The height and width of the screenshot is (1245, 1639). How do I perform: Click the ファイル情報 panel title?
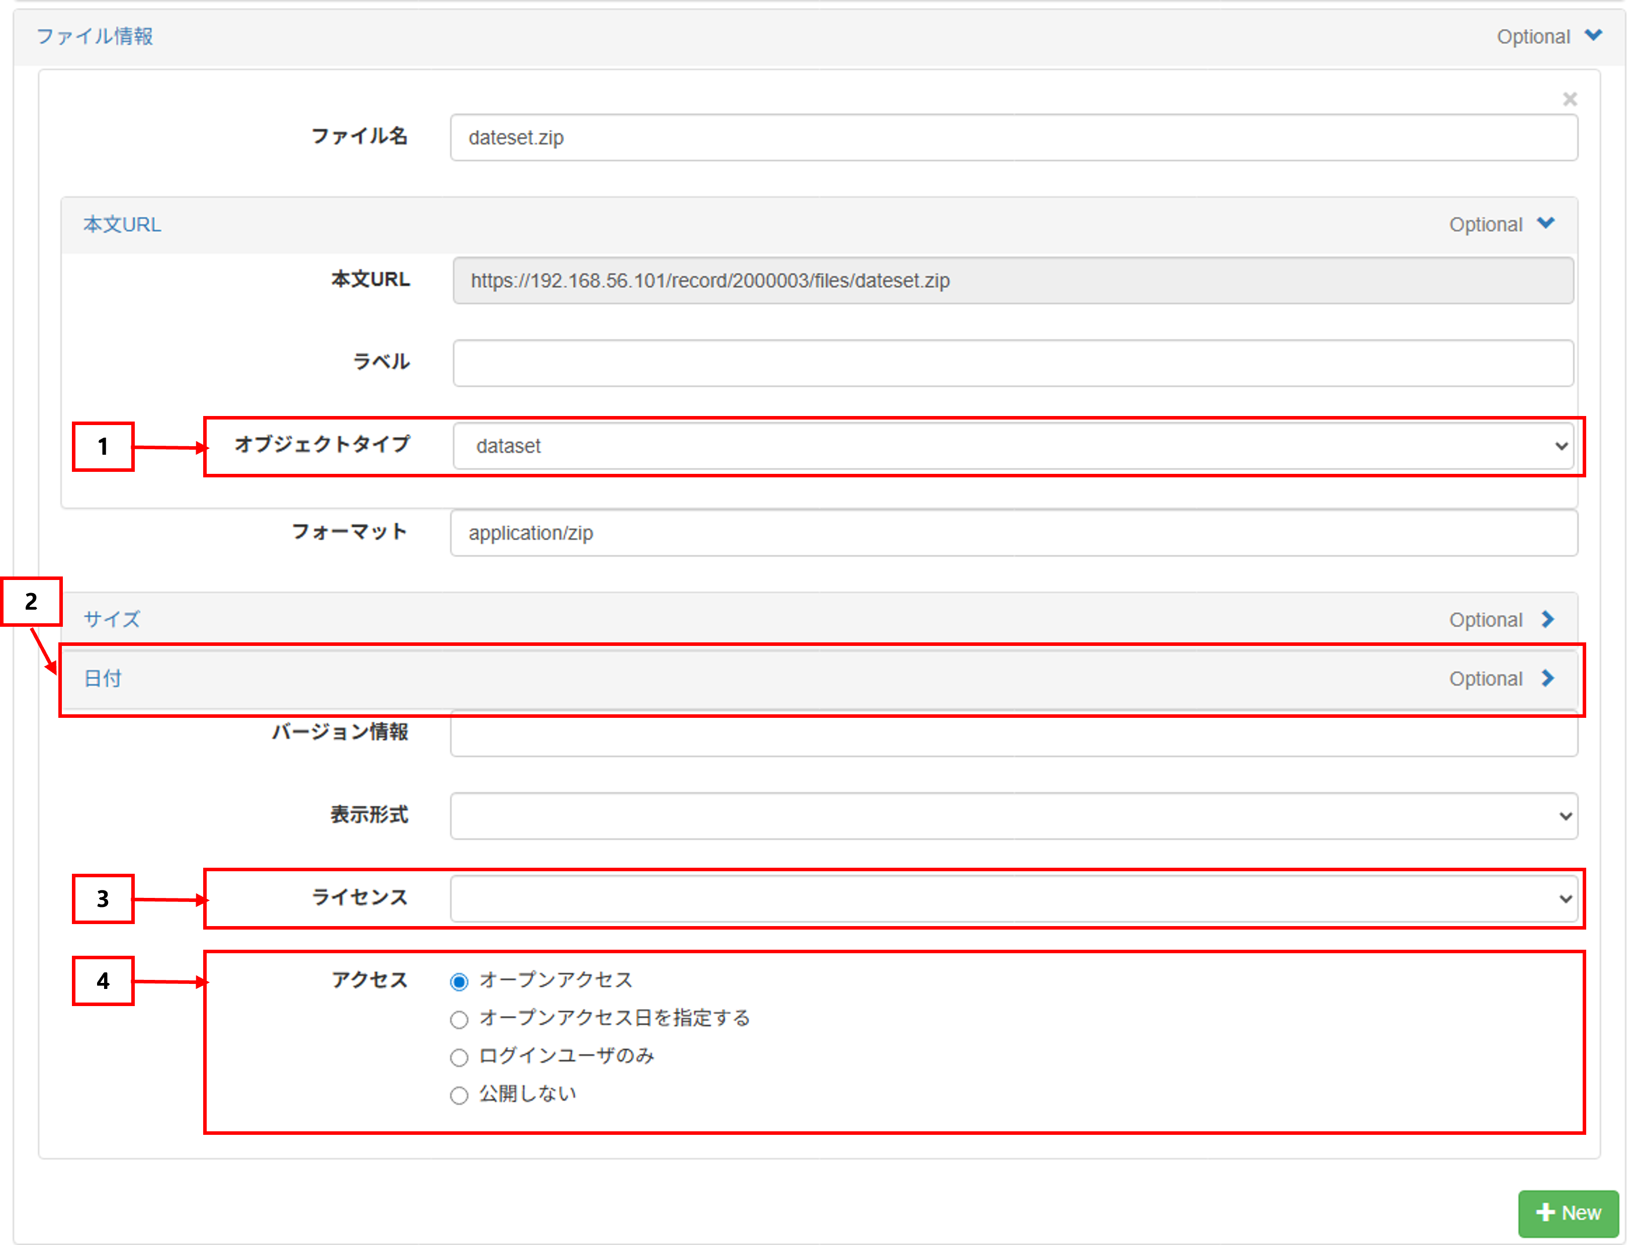[95, 36]
